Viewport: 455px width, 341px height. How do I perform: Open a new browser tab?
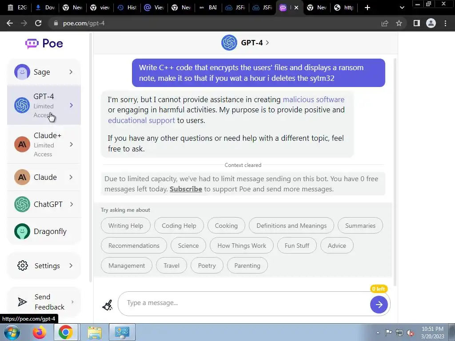[x=367, y=8]
